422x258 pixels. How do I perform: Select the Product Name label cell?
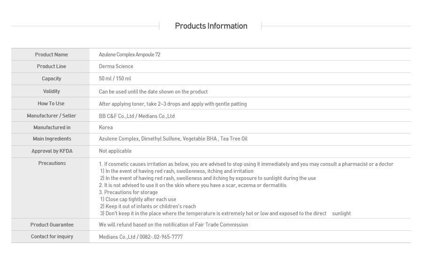51,55
